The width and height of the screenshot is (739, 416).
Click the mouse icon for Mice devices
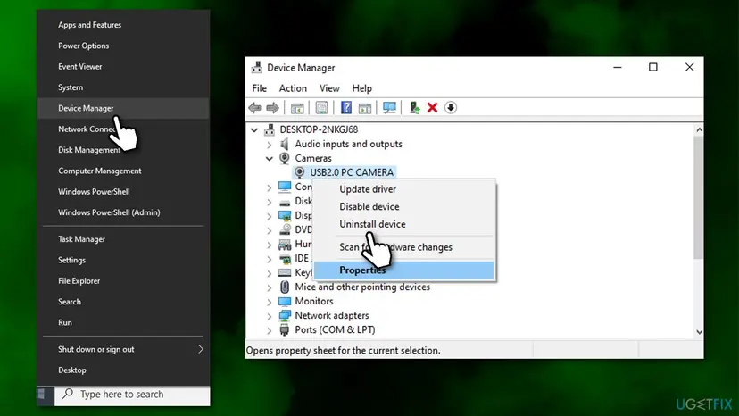[285, 287]
